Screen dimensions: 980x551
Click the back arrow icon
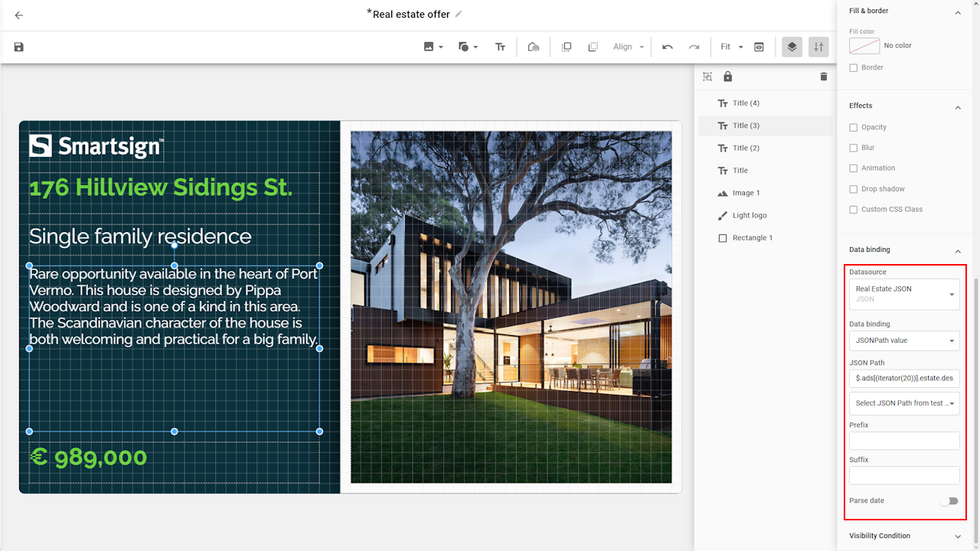click(19, 15)
